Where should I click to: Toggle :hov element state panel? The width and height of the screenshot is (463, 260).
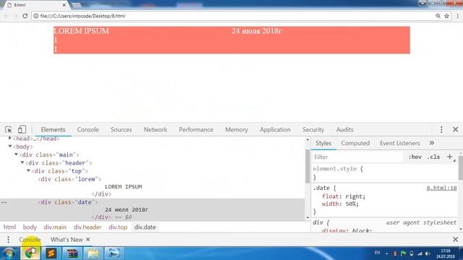coord(415,157)
